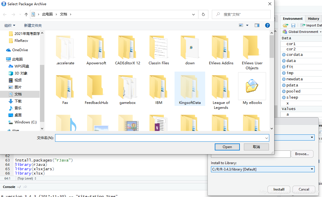Select FileRecv in the sidebar
Image resolution: width=322 pixels, height=197 pixels.
coord(19,40)
